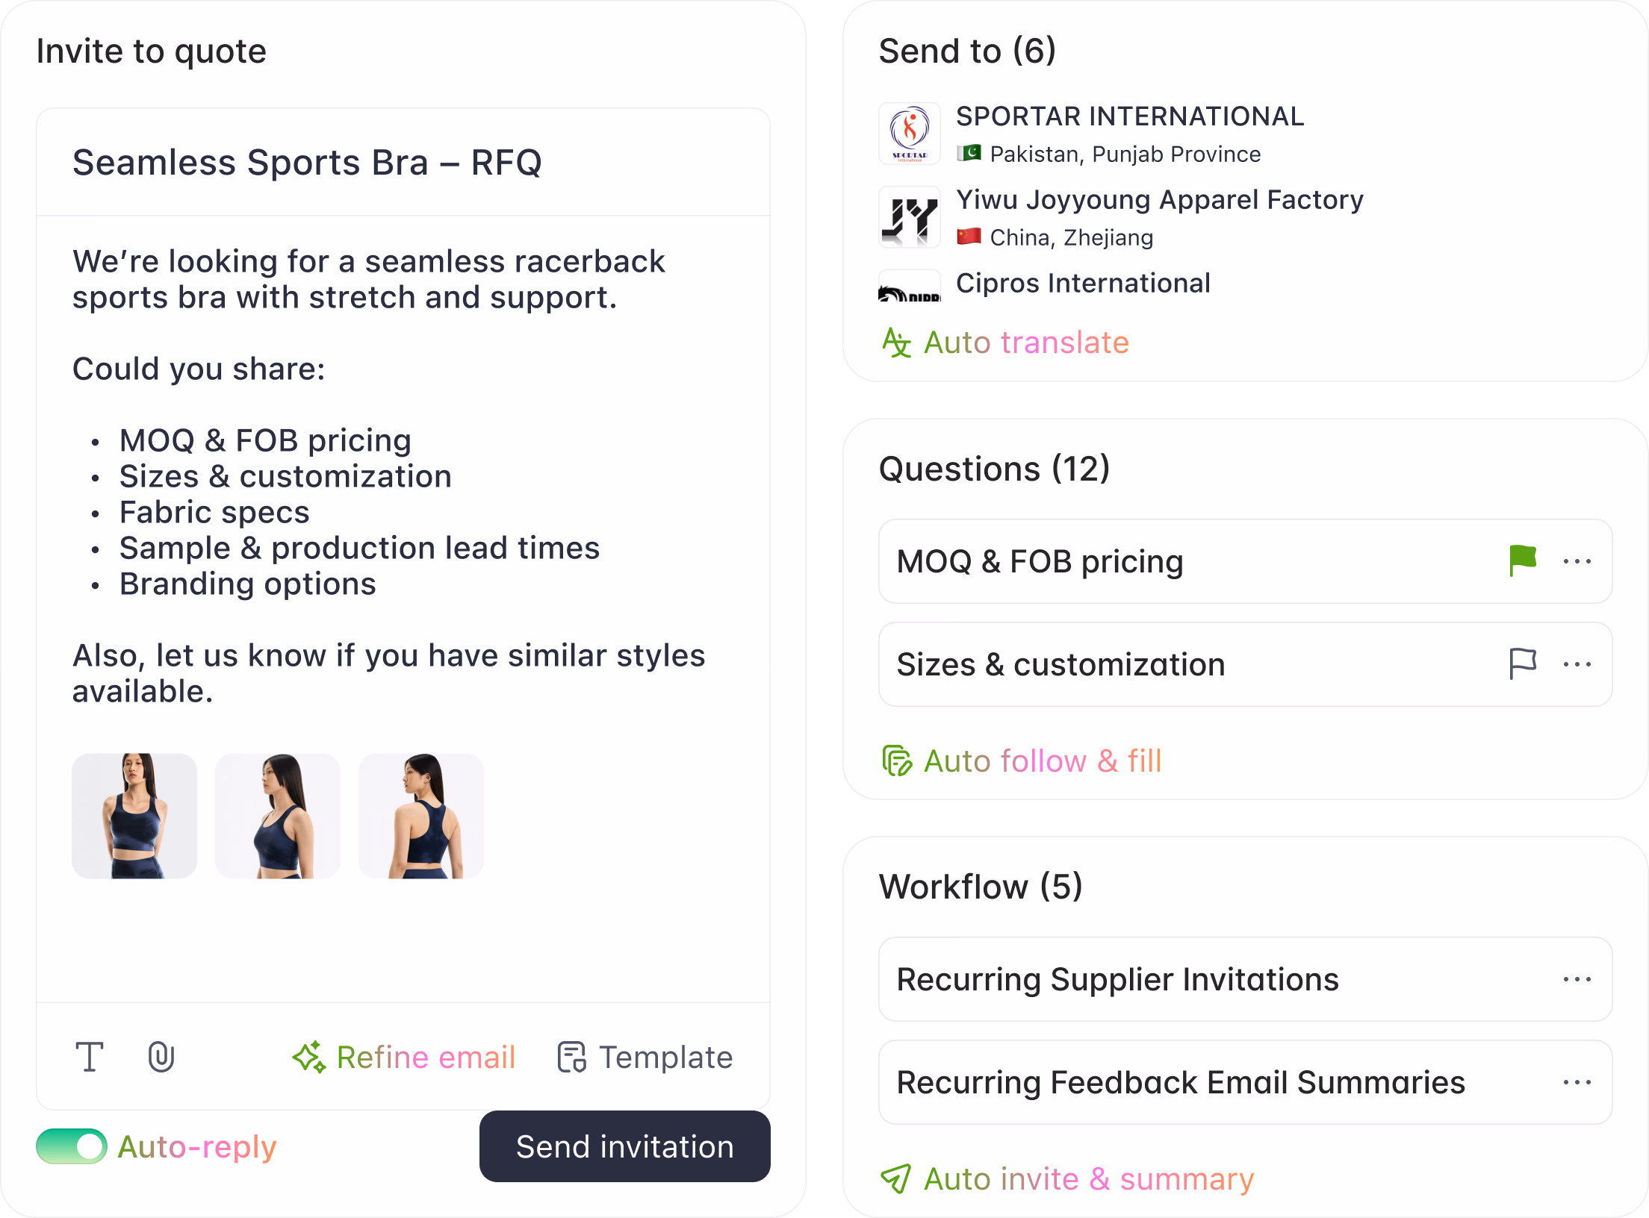Screen dimensions: 1649x1218
Task: Open more options for Recurring Supplier Invitations
Action: tap(1577, 979)
